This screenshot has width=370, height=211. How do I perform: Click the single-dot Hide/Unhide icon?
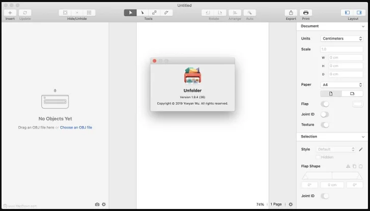(x=77, y=13)
